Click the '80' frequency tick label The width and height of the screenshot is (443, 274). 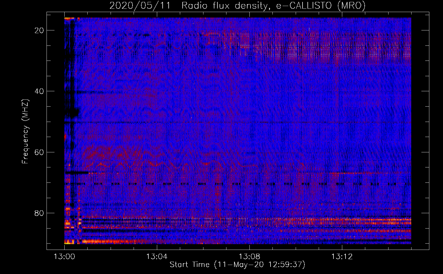tap(39, 213)
